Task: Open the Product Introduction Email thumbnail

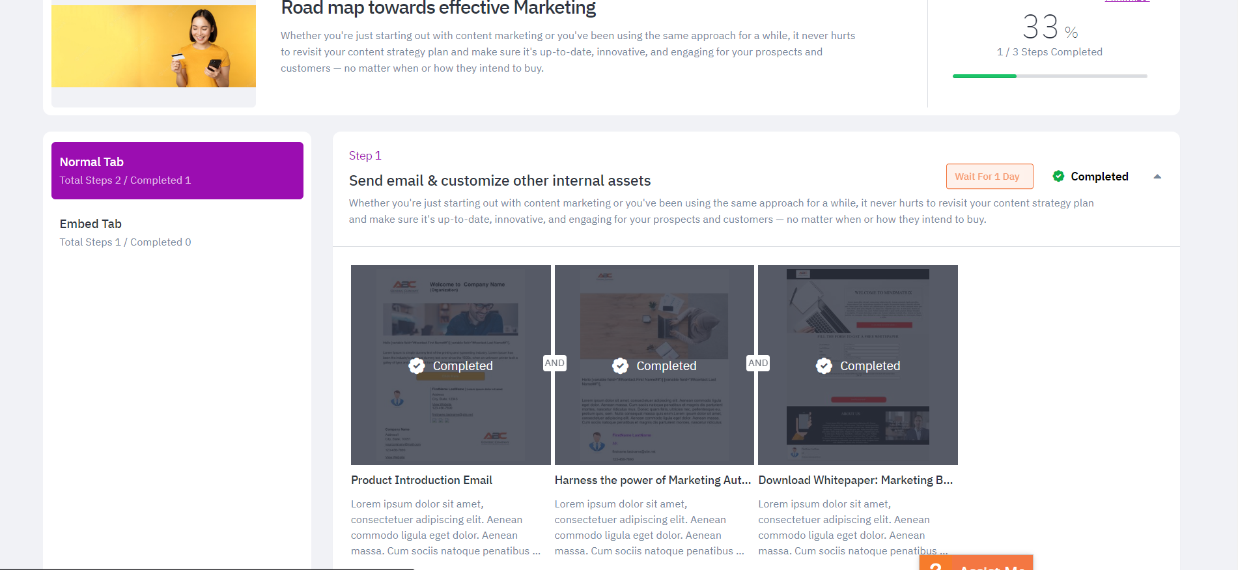Action: click(451, 365)
